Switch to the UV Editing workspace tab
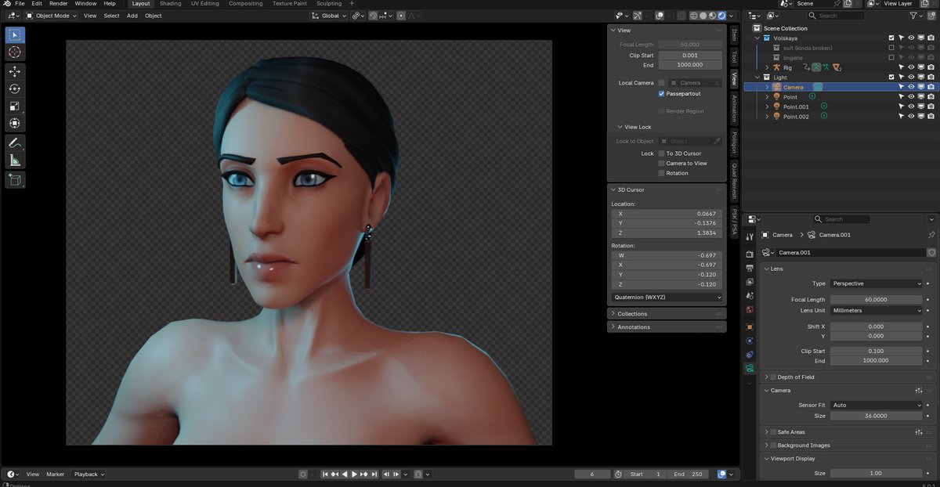This screenshot has height=487, width=940. [x=205, y=4]
